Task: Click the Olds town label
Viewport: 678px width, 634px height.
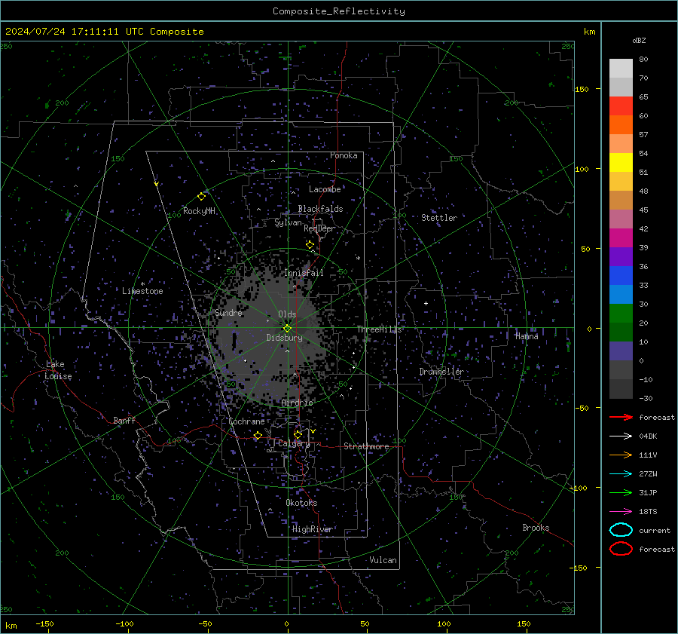Action: coord(287,314)
